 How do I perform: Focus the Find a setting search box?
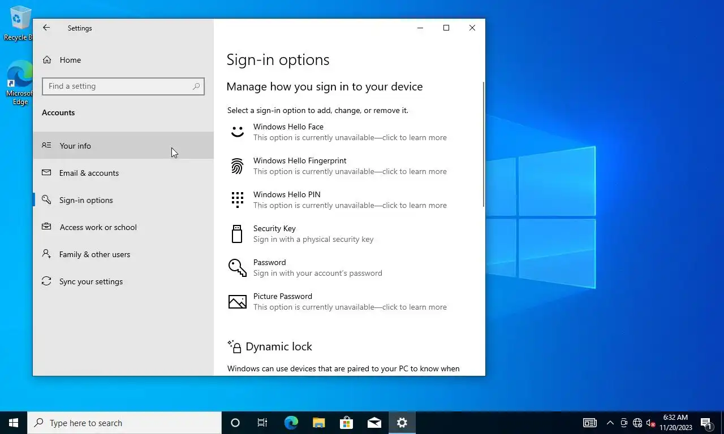123,86
